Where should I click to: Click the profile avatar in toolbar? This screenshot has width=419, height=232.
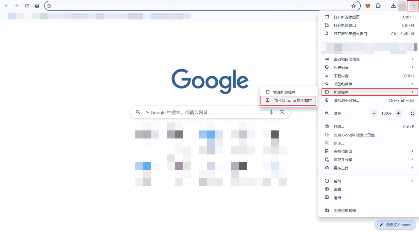402,6
